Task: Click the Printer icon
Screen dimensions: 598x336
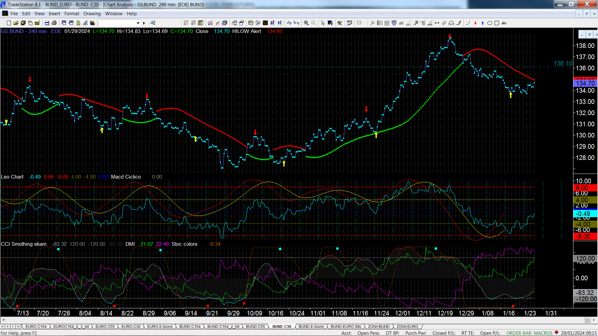Action: pyautogui.click(x=54, y=23)
